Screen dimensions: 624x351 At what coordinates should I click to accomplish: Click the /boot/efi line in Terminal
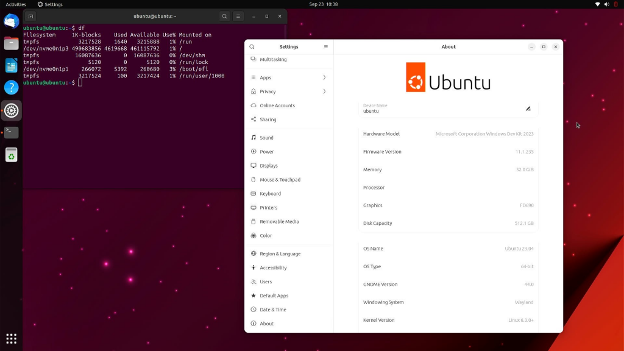click(116, 69)
